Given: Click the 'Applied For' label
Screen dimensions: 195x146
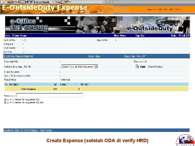Looking at the screenshot, I should pyautogui.click(x=9, y=40).
